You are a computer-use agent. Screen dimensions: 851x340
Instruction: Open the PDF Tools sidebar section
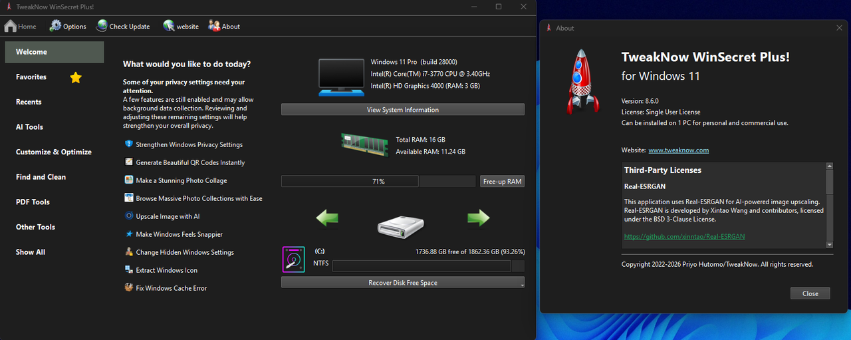(33, 202)
